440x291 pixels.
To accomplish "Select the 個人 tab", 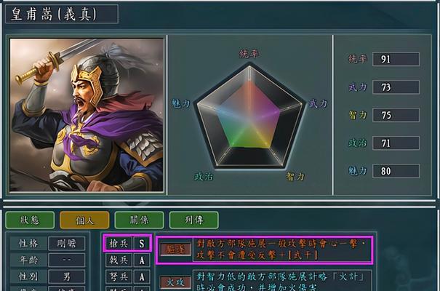I will (84, 220).
